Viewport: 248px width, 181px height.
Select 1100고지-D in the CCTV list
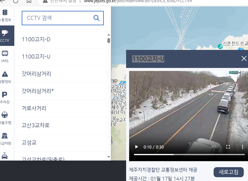point(60,40)
